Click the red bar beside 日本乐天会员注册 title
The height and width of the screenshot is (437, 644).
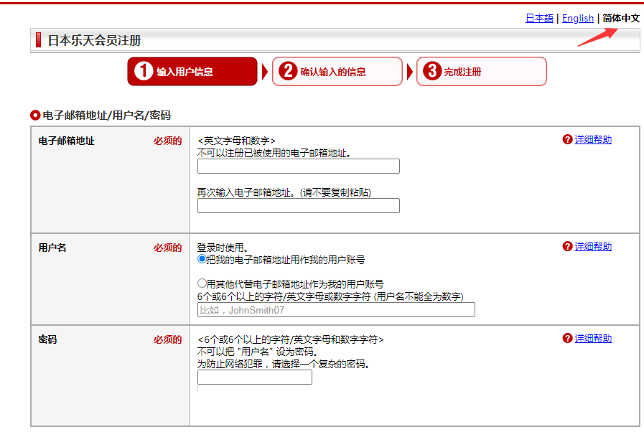(x=38, y=40)
